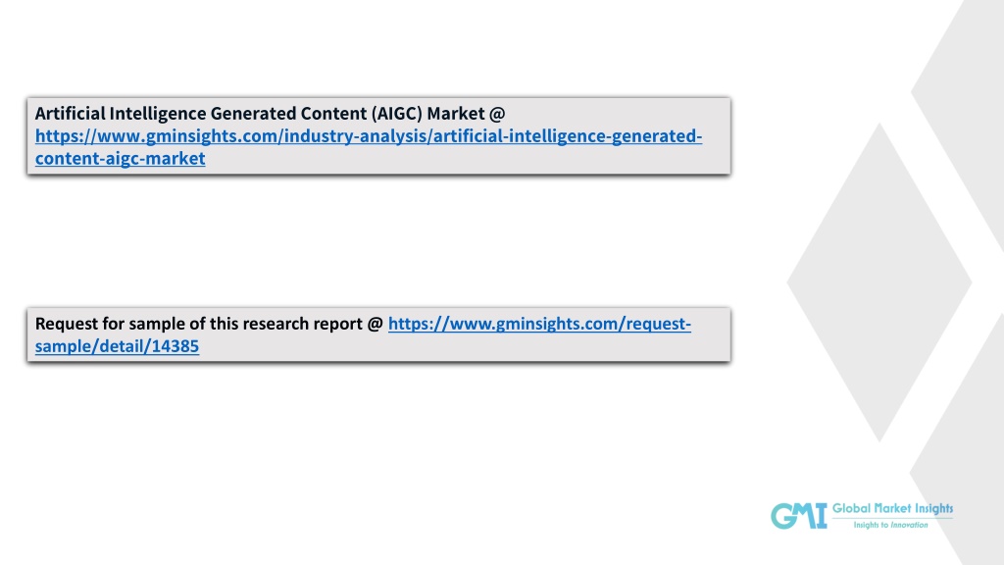Click the 'Insights to Innovation' tagline
Screen dimensions: 1004x565
[x=888, y=525]
